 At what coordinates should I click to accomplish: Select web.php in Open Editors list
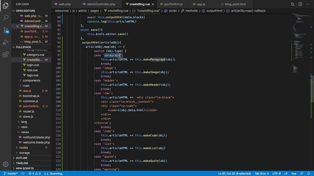pyautogui.click(x=31, y=16)
